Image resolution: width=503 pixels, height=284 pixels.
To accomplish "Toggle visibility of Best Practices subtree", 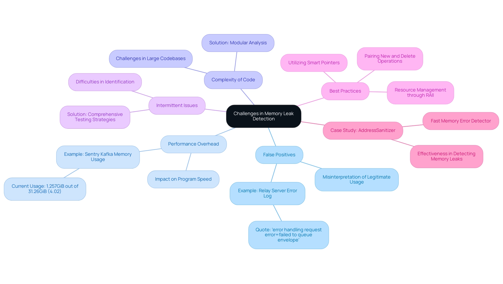I will click(x=346, y=91).
